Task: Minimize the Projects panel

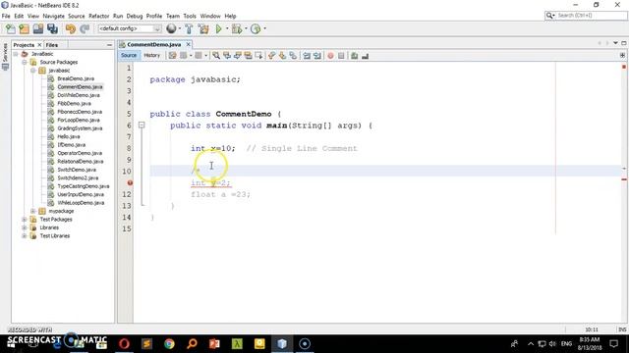Action: 109,45
